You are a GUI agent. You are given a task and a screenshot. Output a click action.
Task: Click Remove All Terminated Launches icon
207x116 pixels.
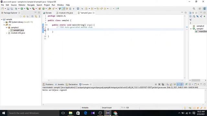coord(163,84)
